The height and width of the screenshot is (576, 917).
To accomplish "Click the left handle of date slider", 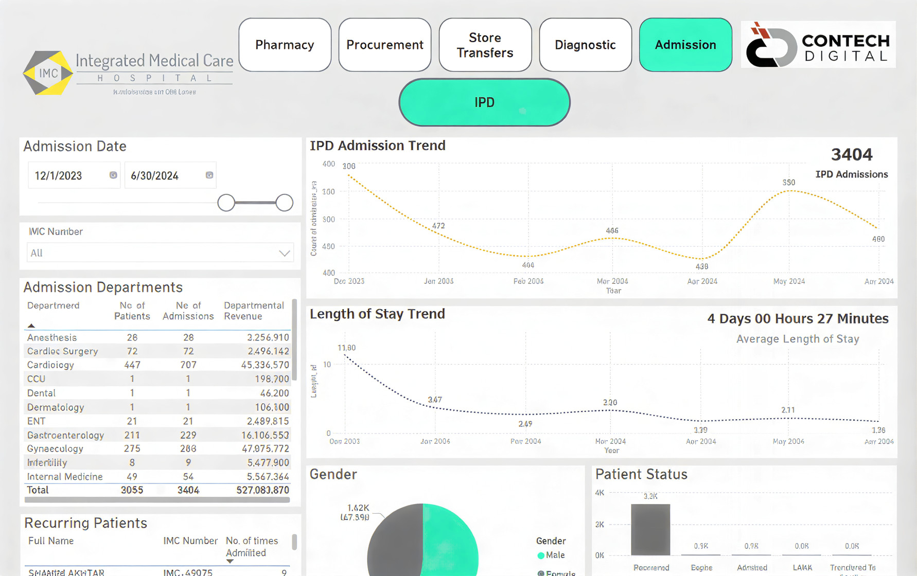I will [x=226, y=203].
